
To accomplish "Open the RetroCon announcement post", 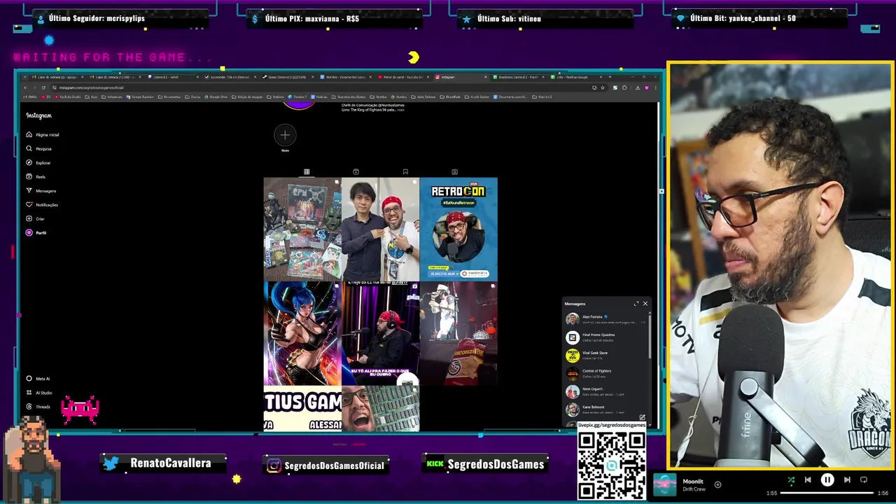I will (x=458, y=229).
